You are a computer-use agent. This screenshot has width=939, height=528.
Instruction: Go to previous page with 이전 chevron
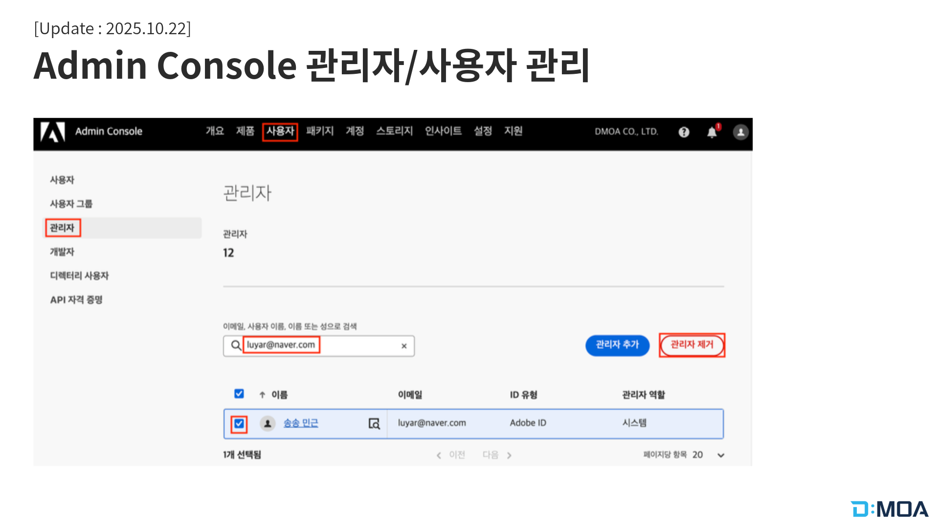point(439,455)
